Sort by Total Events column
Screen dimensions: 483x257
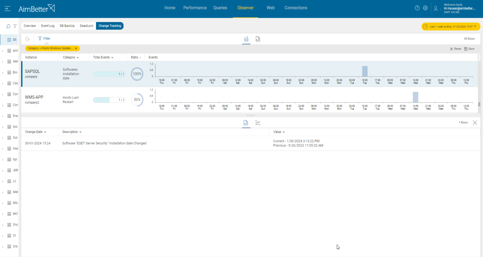coord(103,57)
